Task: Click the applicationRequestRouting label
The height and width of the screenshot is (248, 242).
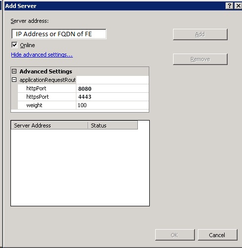Action: tap(48, 80)
